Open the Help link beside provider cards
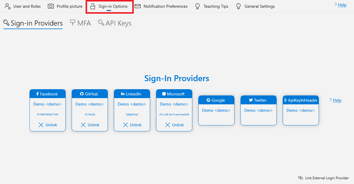Viewport: 354px width, 184px height. click(x=337, y=100)
